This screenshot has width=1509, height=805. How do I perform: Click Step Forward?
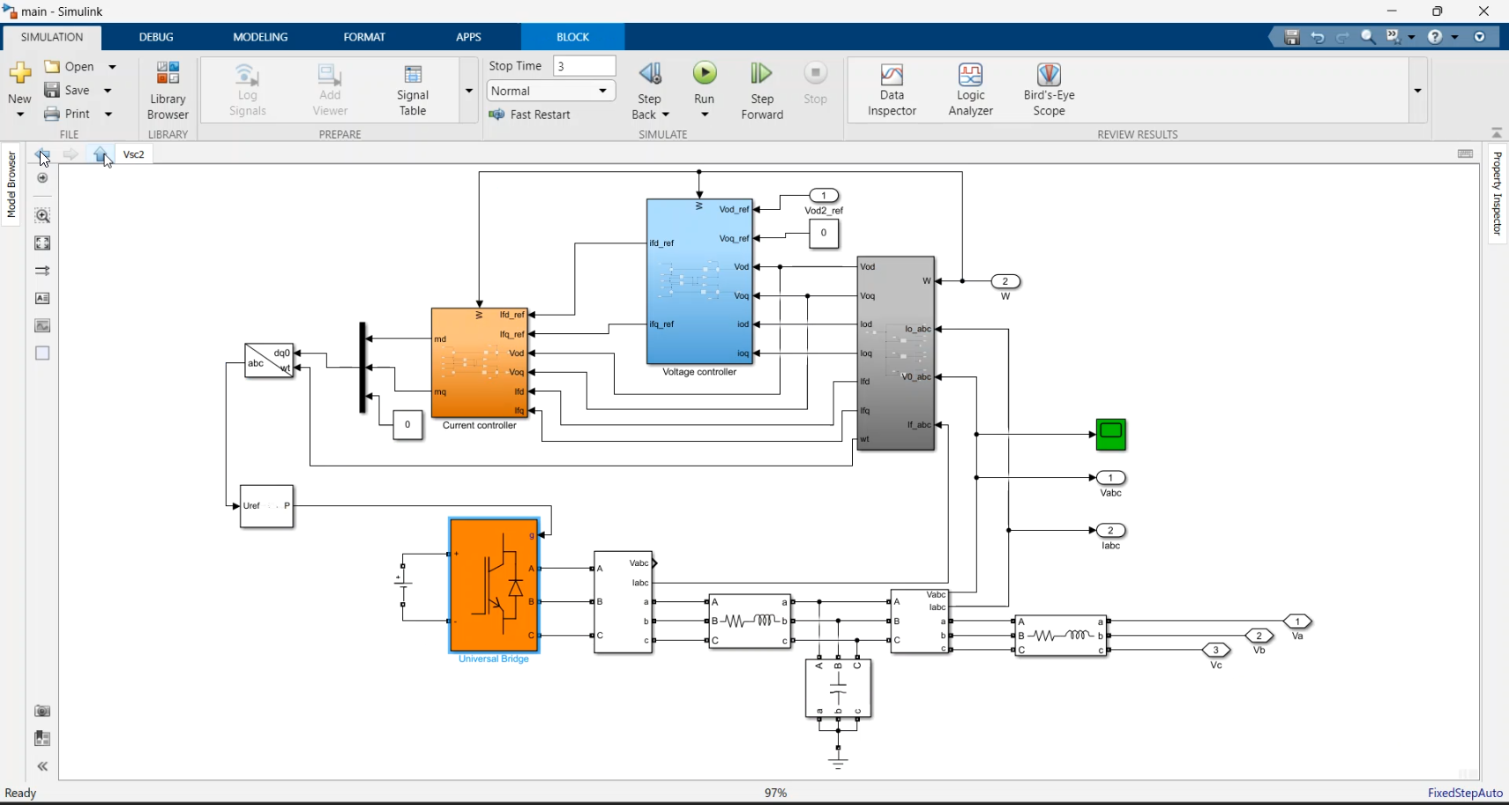coord(762,90)
